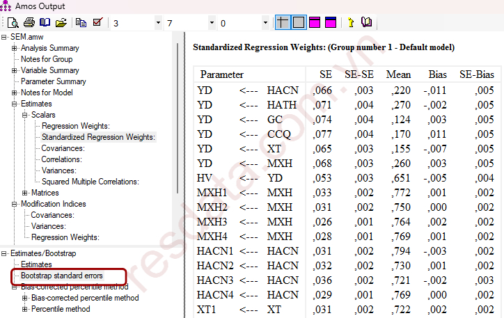
Task: Expand the Matrices tree node
Action: pyautogui.click(x=25, y=193)
